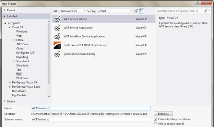Screen dimensions: 214x127
Task: Expand the DevExpress: Visual Basic node
Action: point(10,87)
